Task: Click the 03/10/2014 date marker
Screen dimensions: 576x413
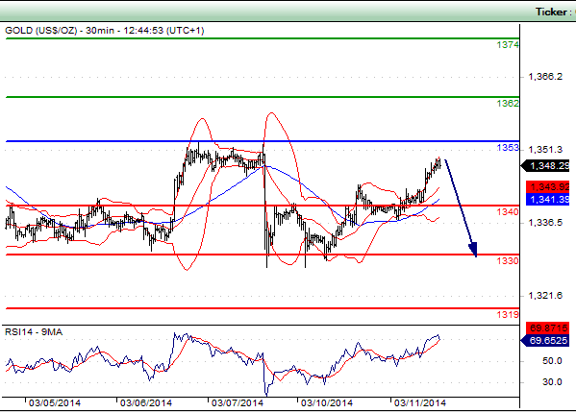Action: point(327,403)
